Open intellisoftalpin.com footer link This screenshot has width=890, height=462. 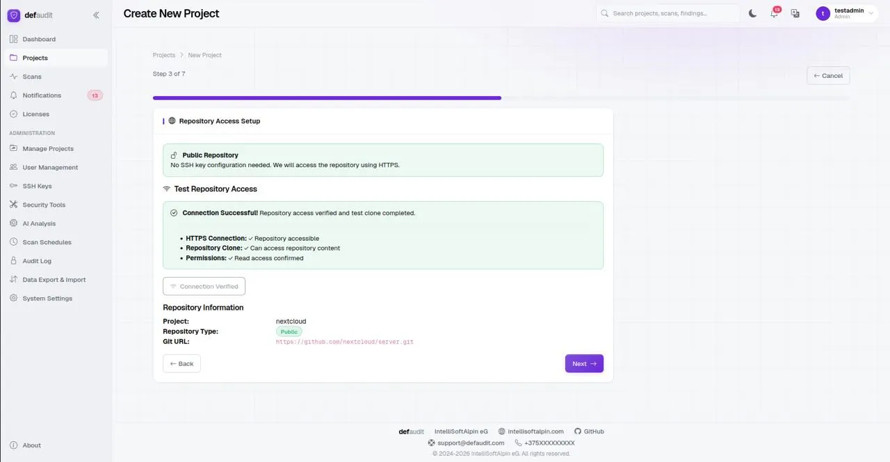(x=531, y=431)
